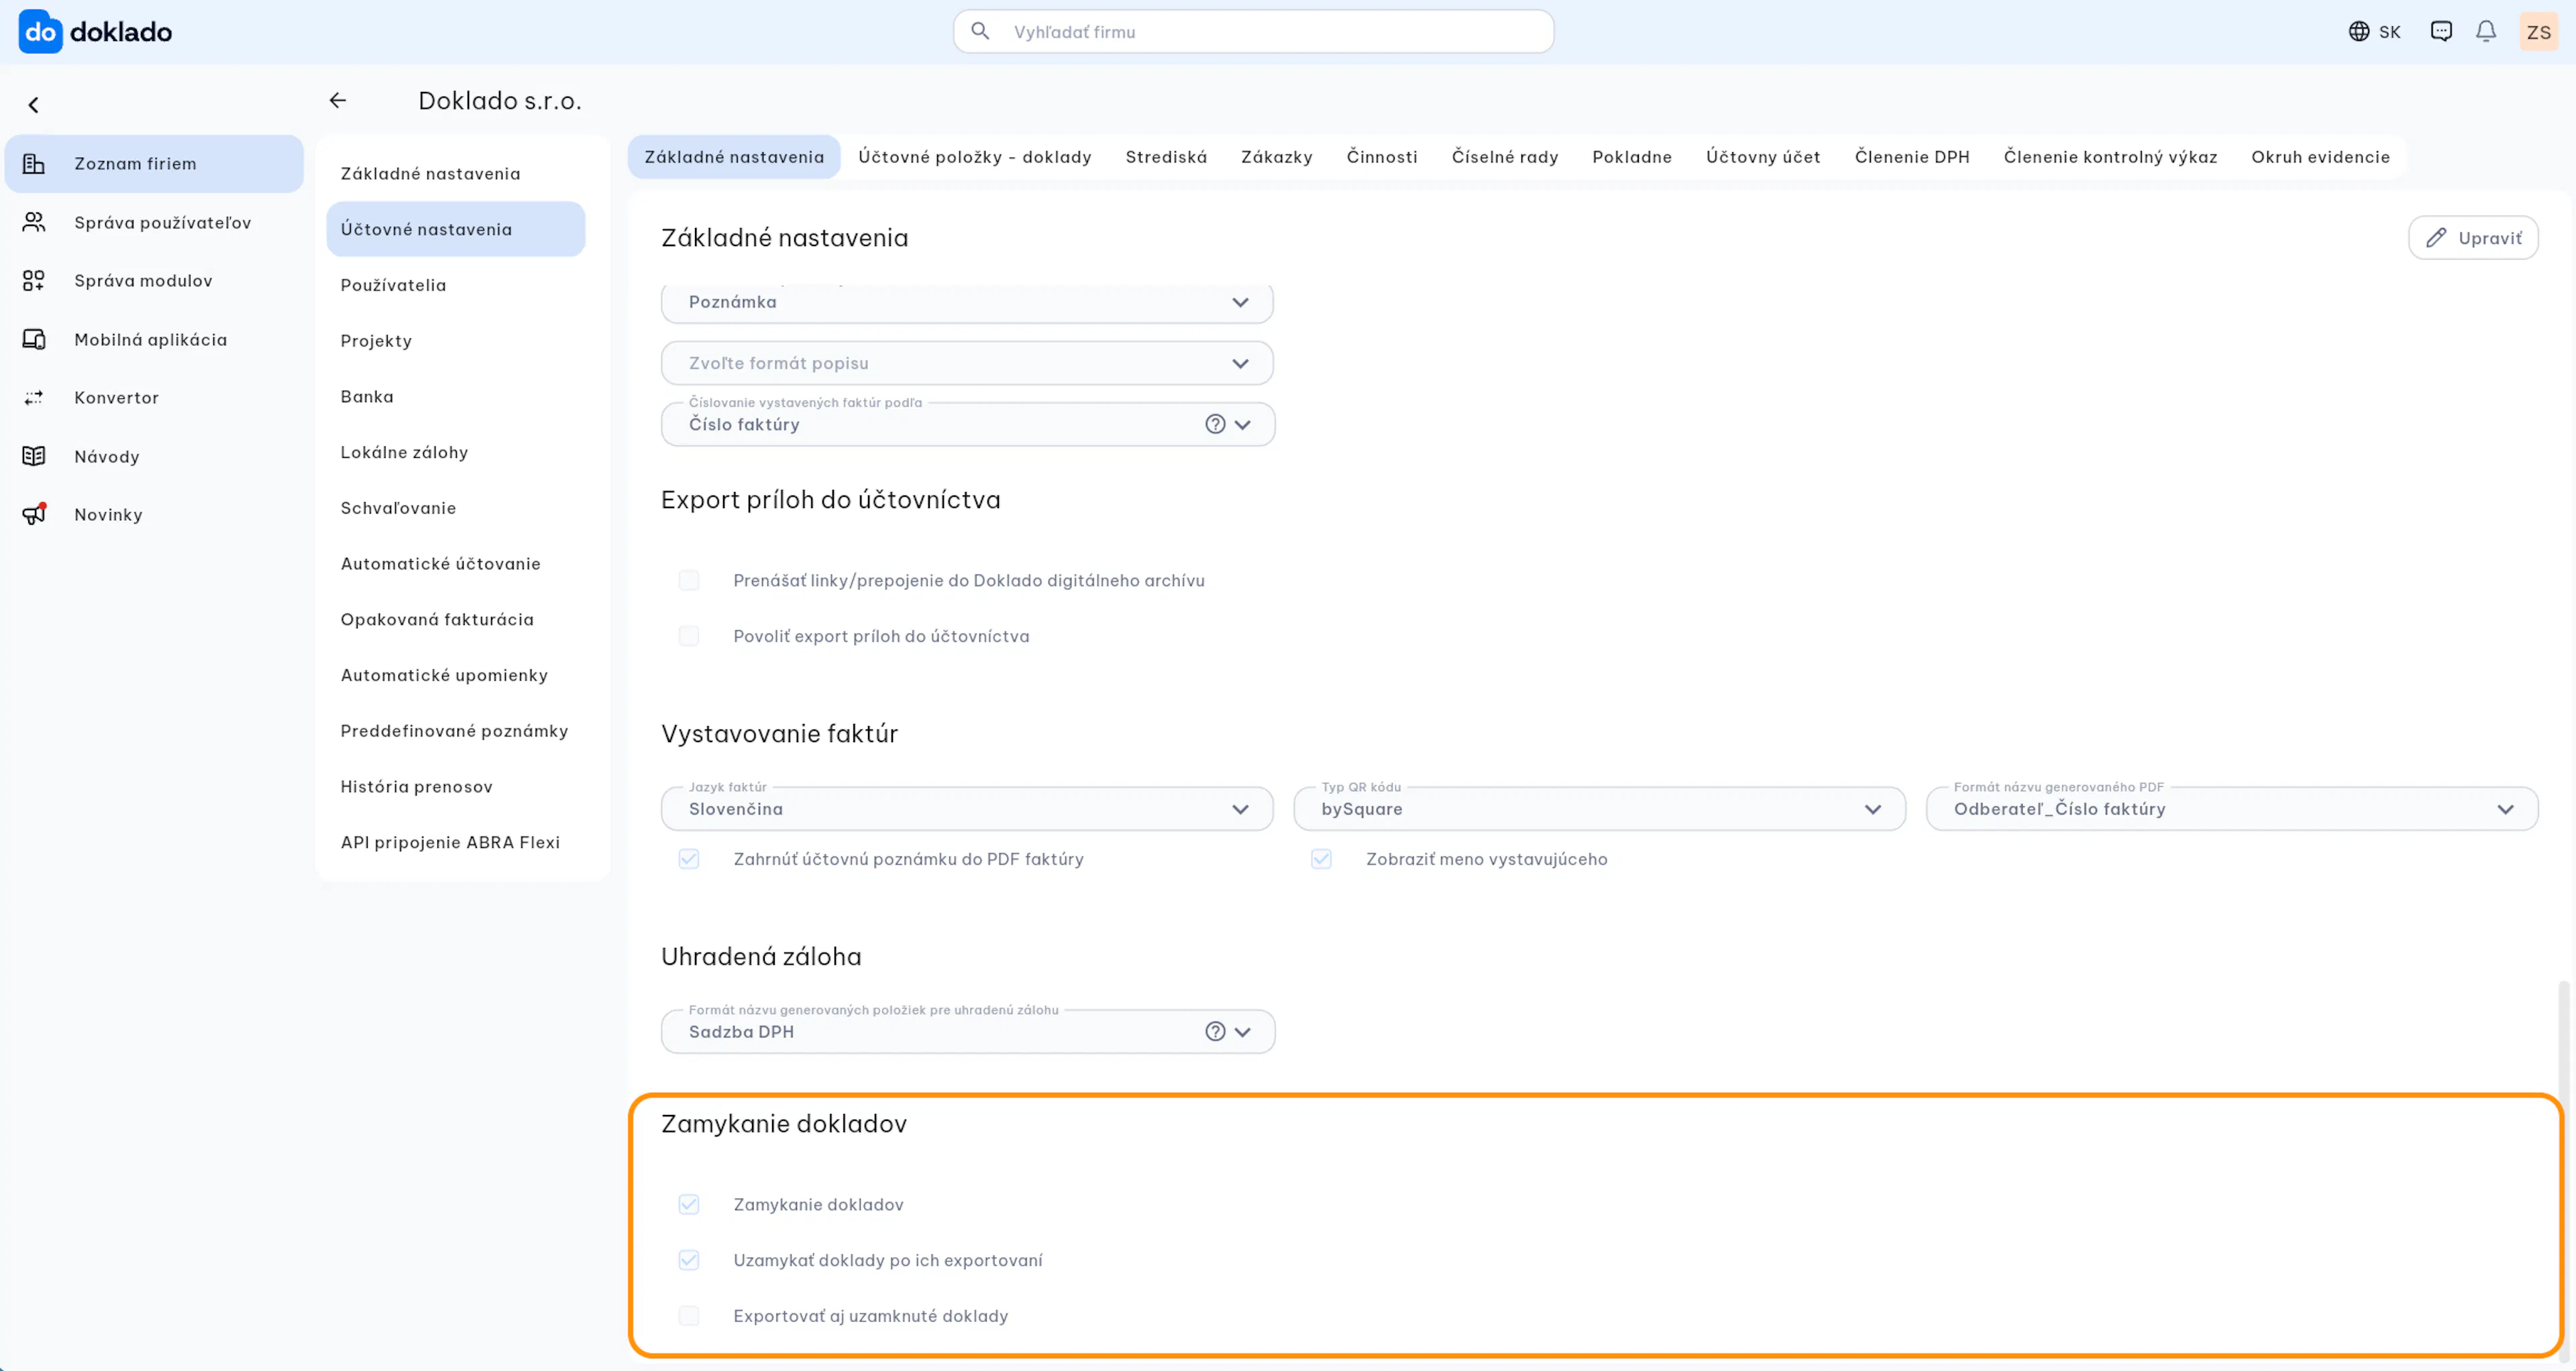This screenshot has width=2576, height=1371.
Task: Click the Konvertor arrows icon
Action: click(33, 398)
